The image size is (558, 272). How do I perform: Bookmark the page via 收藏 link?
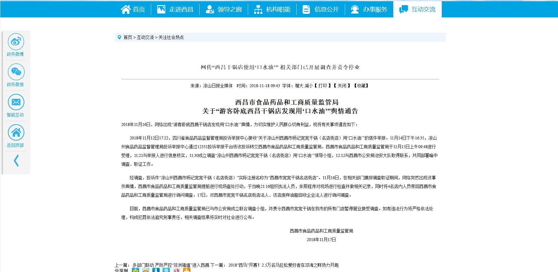coord(361,86)
